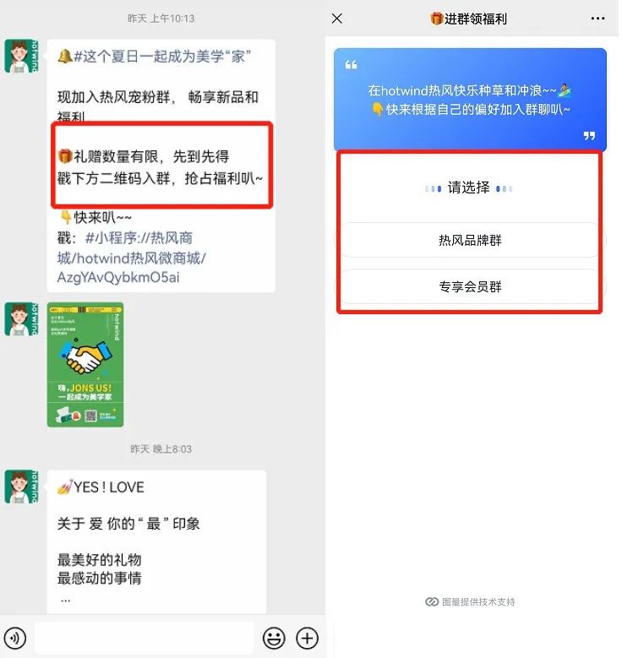Tap the hotwind avatar beside first message
The image size is (622, 658).
tap(21, 57)
